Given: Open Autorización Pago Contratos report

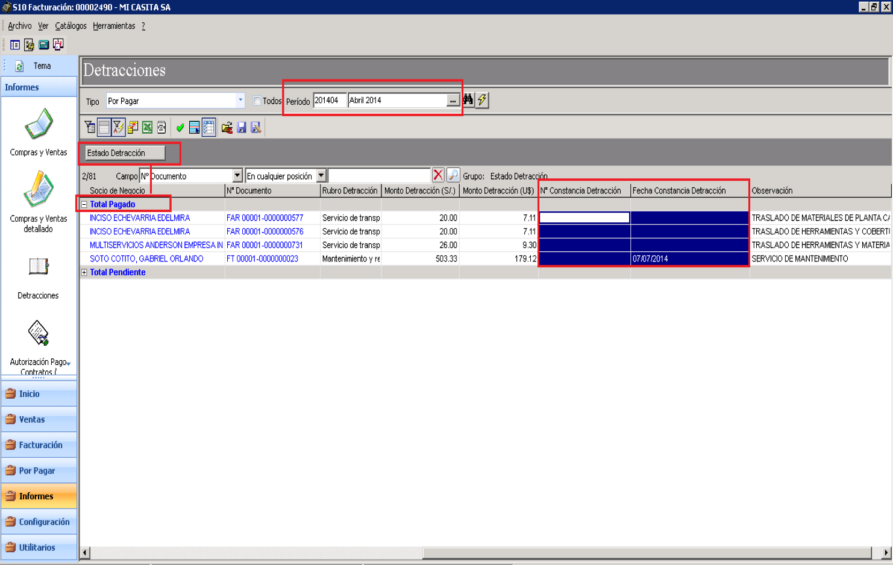Looking at the screenshot, I should click(39, 348).
